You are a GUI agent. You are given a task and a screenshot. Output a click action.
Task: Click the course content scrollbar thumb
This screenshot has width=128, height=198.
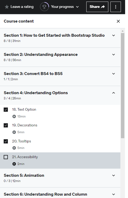(122, 85)
